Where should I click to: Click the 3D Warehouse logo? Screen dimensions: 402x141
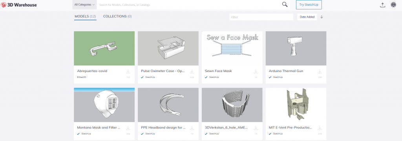(x=19, y=5)
